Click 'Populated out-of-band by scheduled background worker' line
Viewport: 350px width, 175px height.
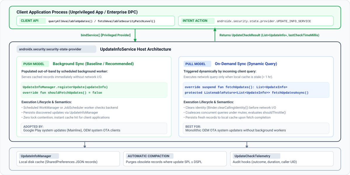[64, 71]
